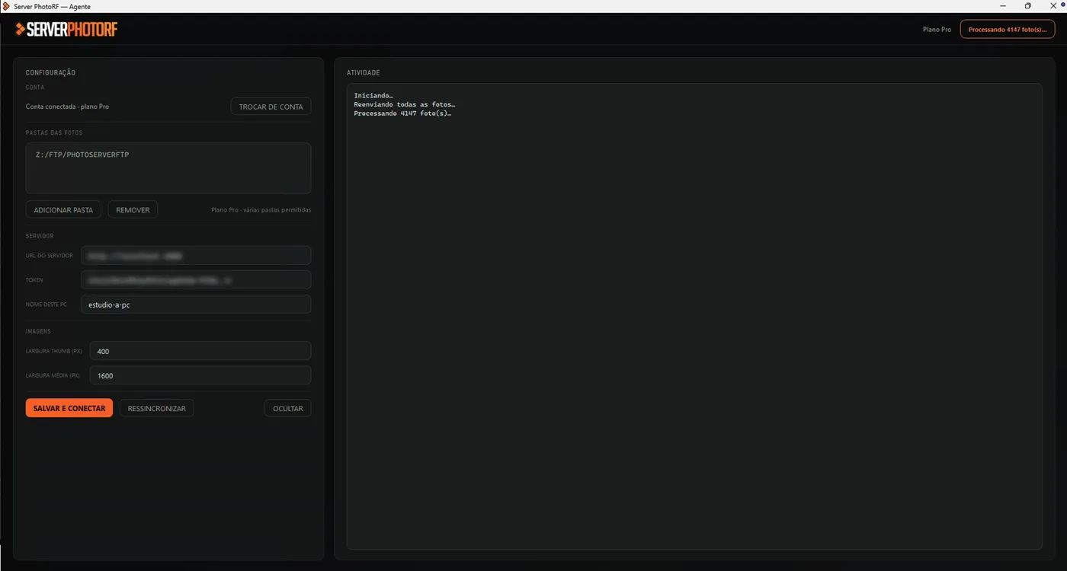This screenshot has height=571, width=1067.
Task: Click the Atividade panel heading
Action: tap(364, 73)
